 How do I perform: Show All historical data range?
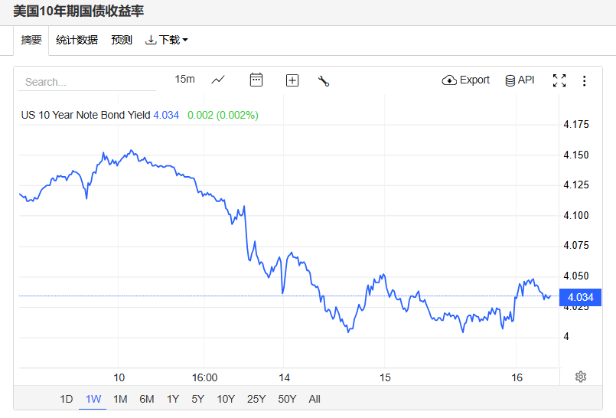tap(315, 399)
